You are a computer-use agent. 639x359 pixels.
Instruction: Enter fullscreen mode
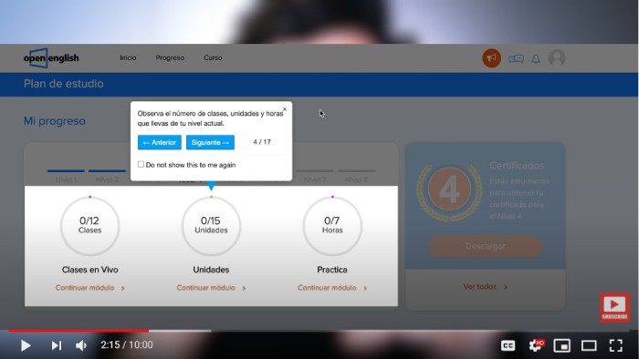[x=616, y=345]
